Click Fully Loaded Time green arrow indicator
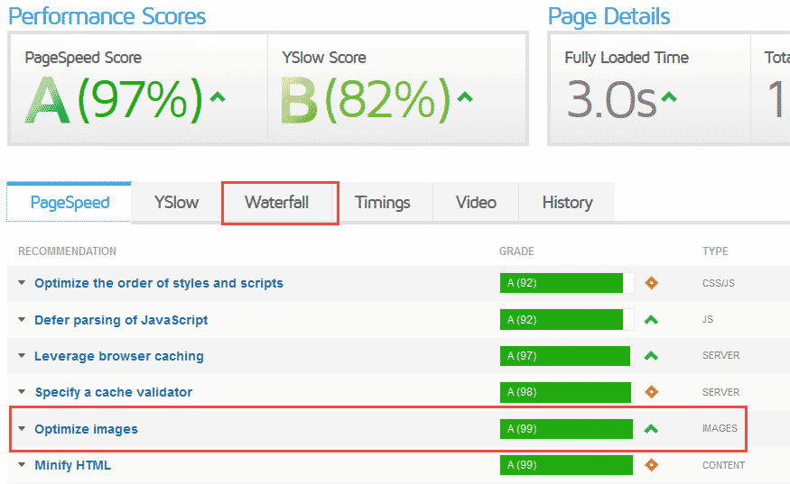The height and width of the screenshot is (484, 790). (668, 97)
